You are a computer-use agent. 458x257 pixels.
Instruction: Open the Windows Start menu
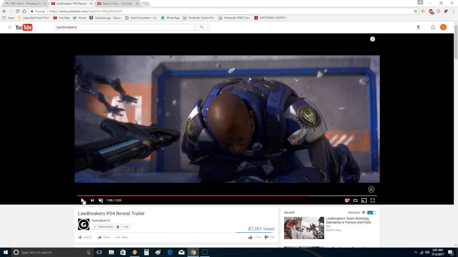tap(6, 252)
